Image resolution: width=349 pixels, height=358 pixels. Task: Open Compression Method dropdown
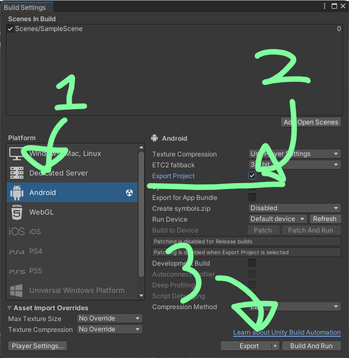[295, 306]
